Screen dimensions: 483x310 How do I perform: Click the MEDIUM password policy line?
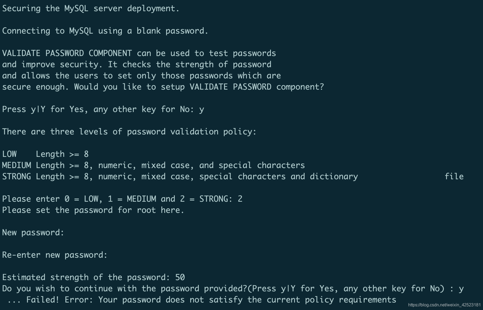153,165
